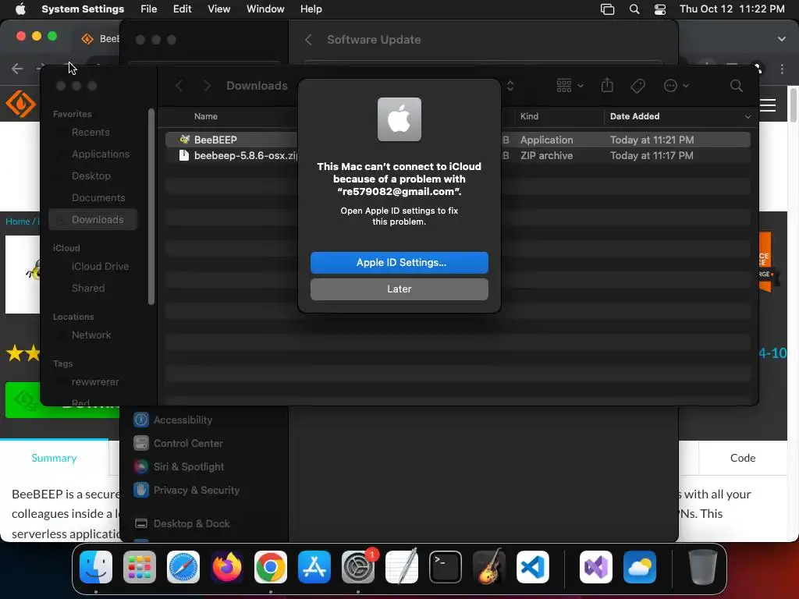Image resolution: width=799 pixels, height=599 pixels.
Task: Click the Finder view switcher up-down arrows
Action: click(x=510, y=86)
